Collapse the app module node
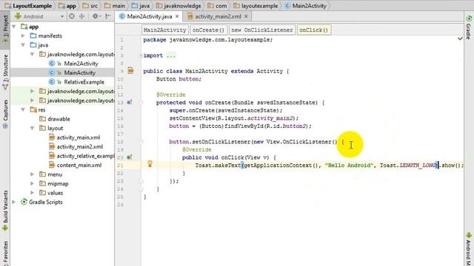Image resolution: width=474 pixels, height=266 pixels. [14, 27]
